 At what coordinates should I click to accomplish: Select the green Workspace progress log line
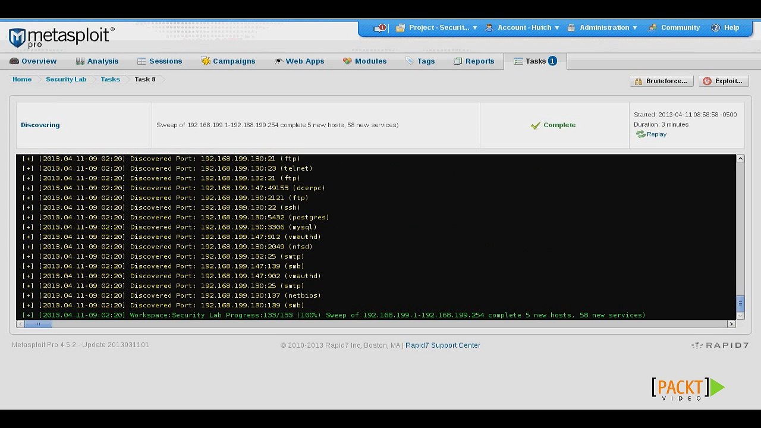334,315
